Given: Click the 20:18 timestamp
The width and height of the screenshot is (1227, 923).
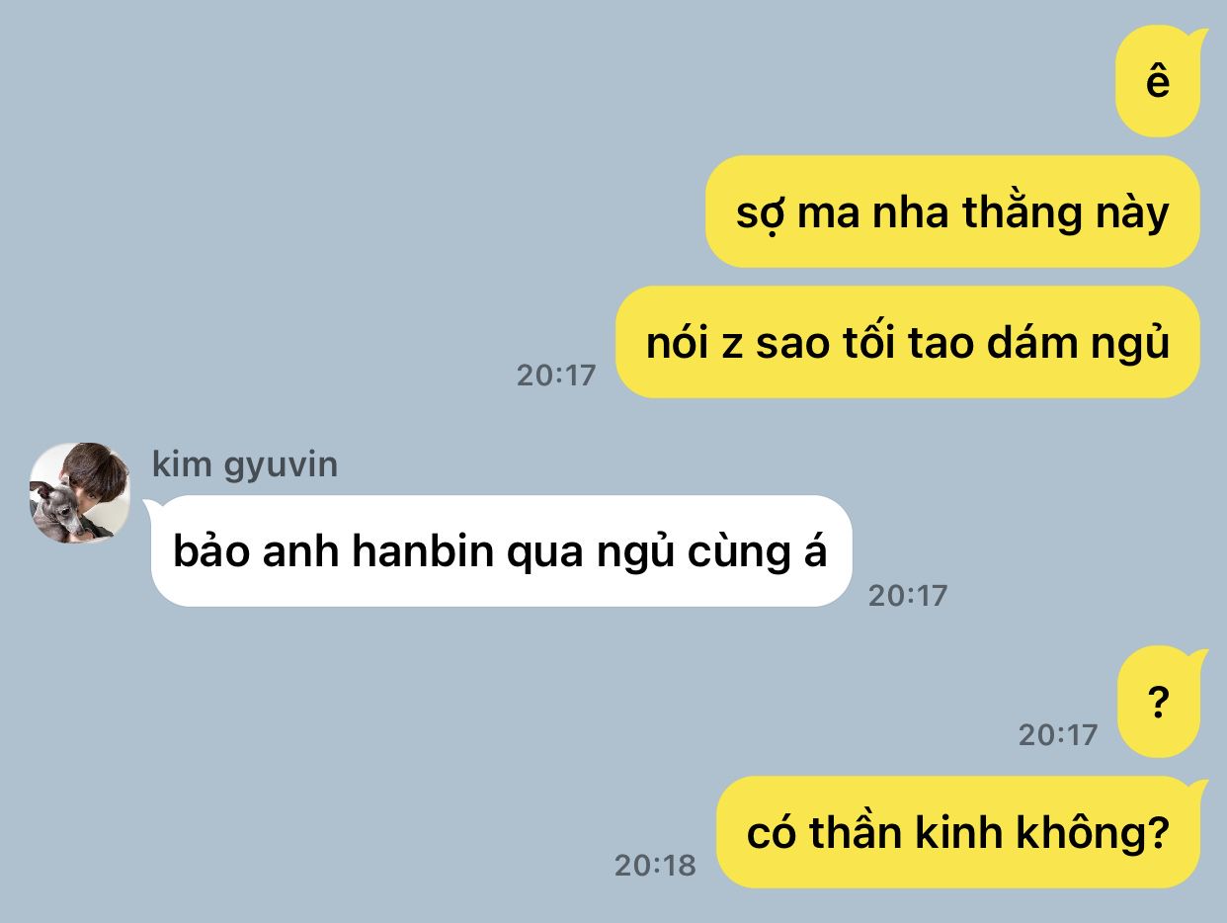Looking at the screenshot, I should (655, 866).
